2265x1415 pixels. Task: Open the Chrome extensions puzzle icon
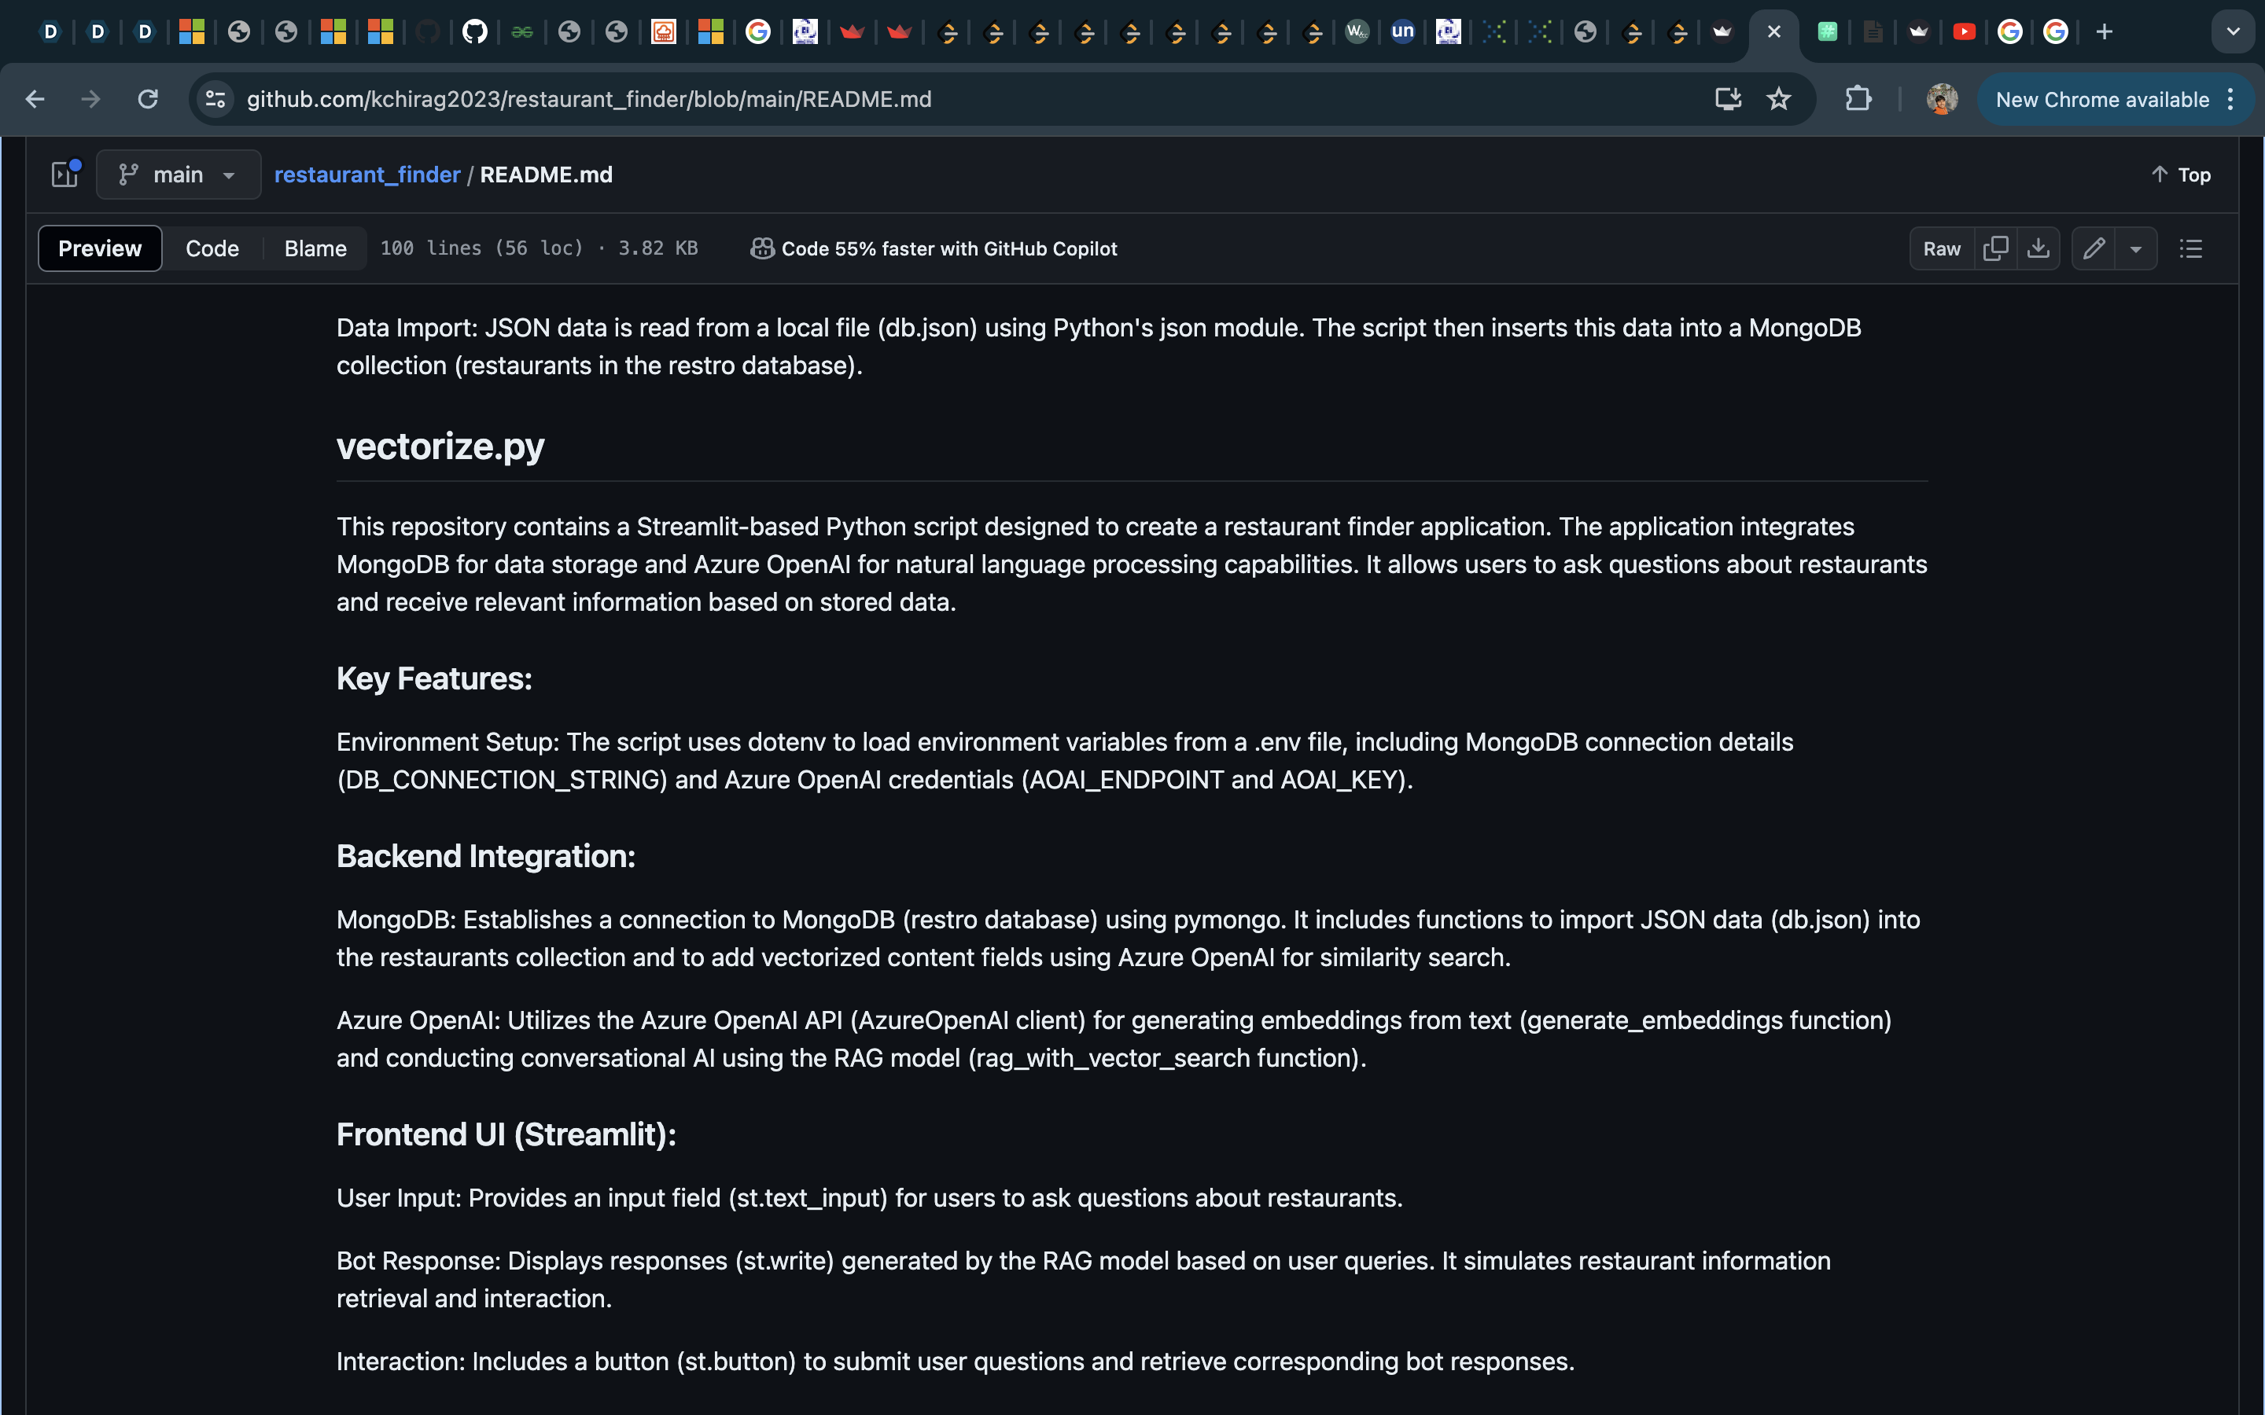[1858, 99]
